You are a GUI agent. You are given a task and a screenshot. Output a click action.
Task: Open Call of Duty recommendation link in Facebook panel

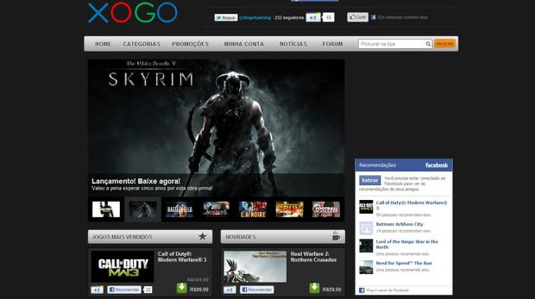411,205
